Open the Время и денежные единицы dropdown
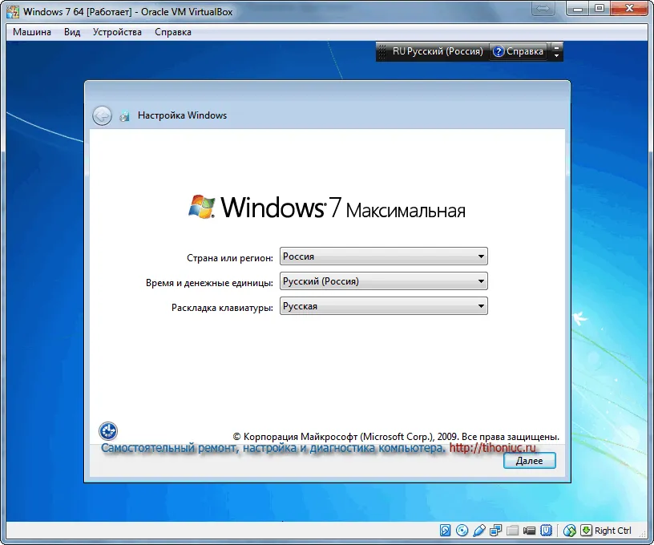Viewport: 654px width, 545px height. click(x=384, y=281)
